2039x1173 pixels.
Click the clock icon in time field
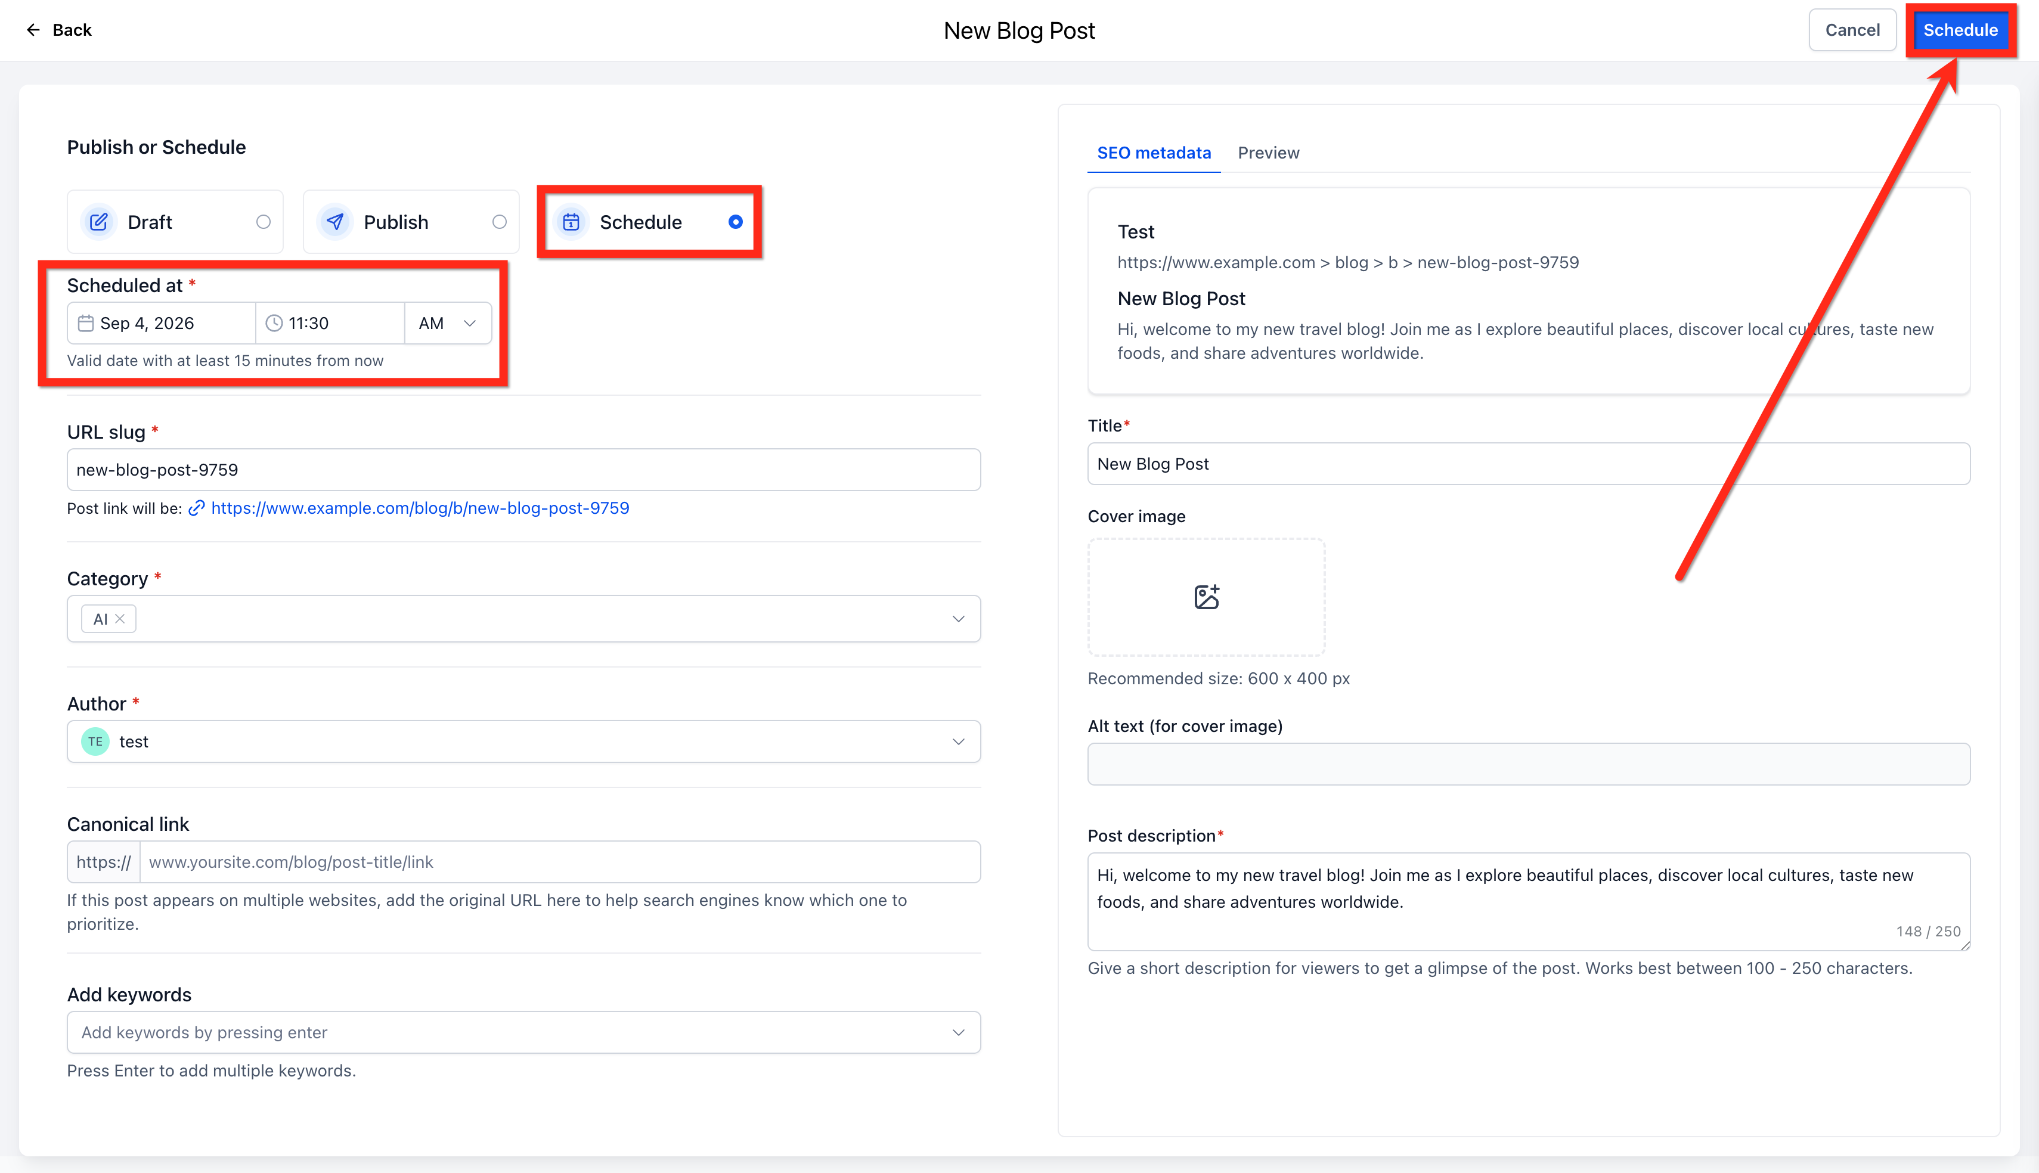coord(274,323)
